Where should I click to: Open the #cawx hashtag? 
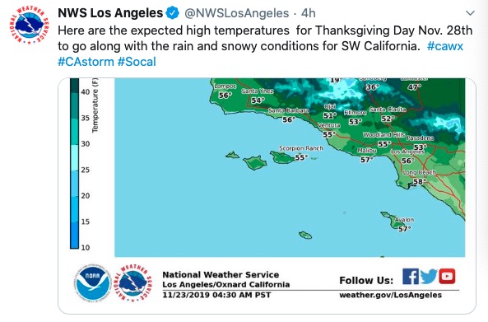pos(445,46)
